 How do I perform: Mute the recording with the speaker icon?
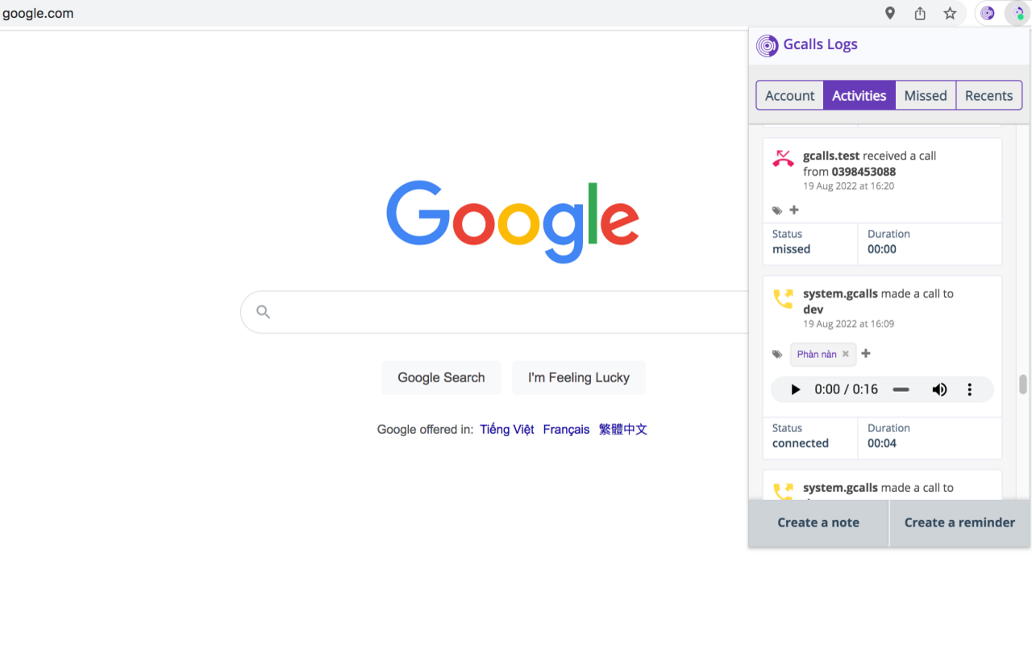pyautogui.click(x=939, y=389)
